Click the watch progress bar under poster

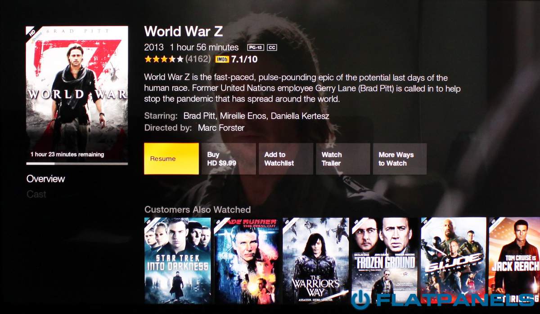tap(77, 164)
